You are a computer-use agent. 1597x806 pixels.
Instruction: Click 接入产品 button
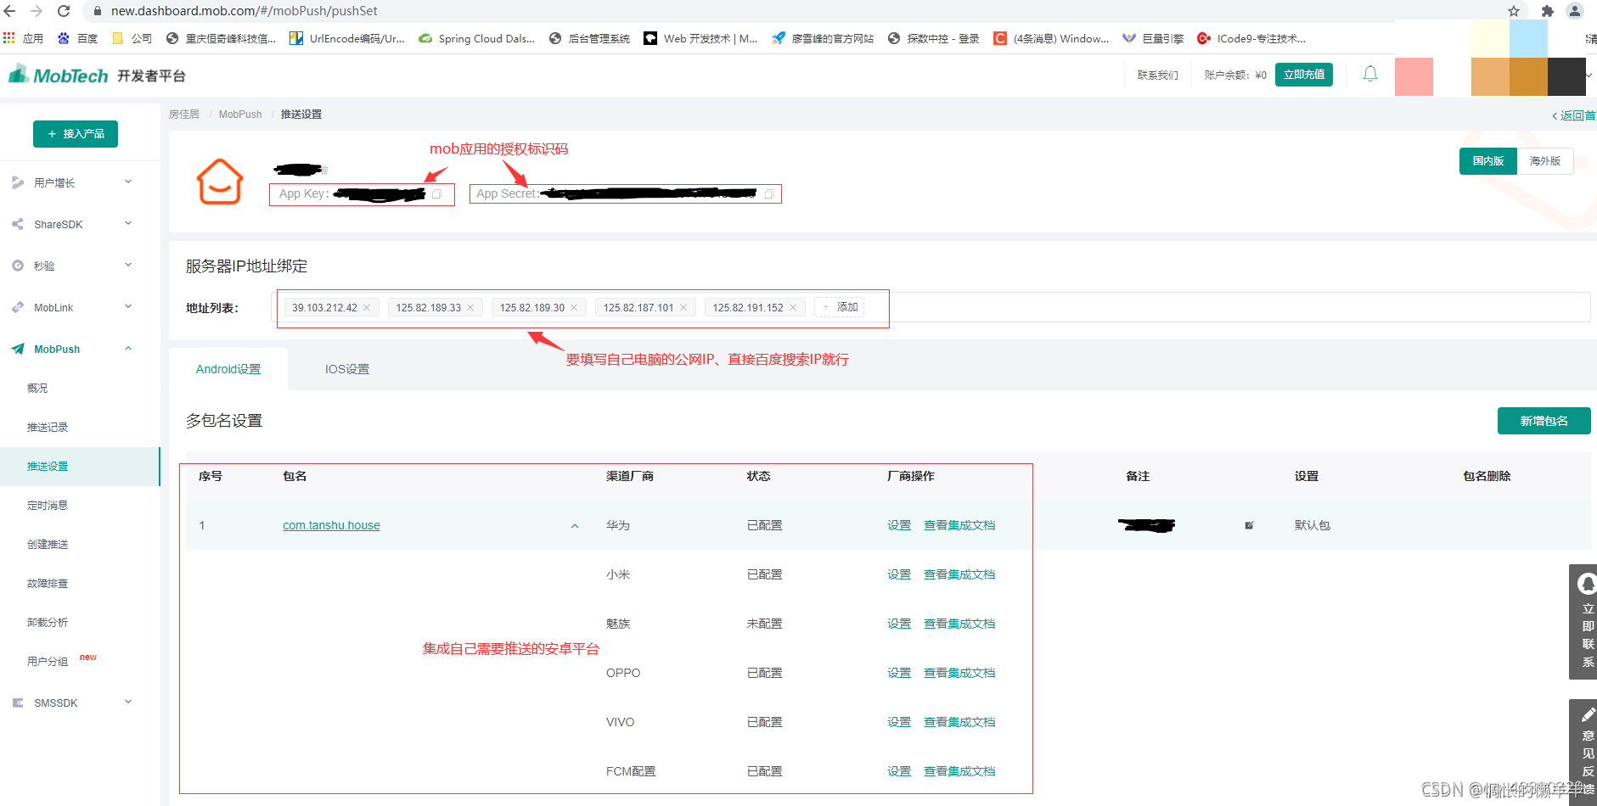click(x=76, y=134)
